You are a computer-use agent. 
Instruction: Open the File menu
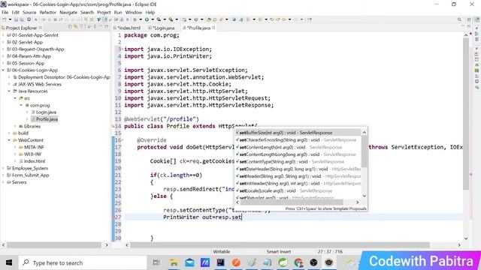pos(5,13)
